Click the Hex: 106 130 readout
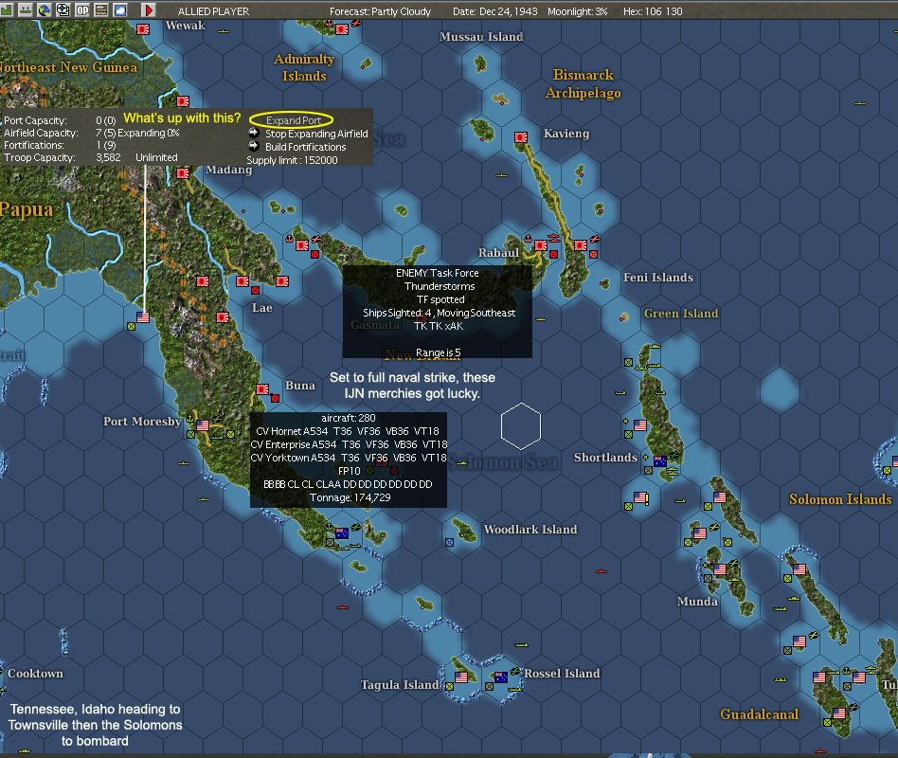This screenshot has height=758, width=898. [x=653, y=11]
